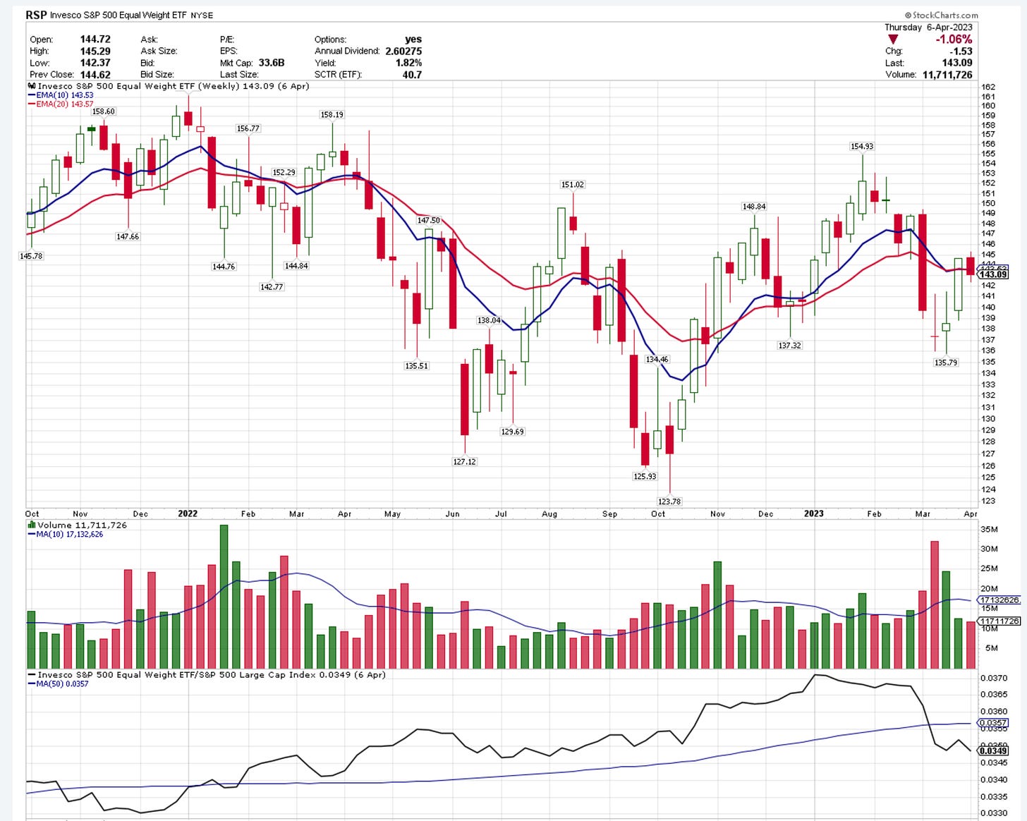Click the 17132626 tag on volume axis
1027x821 pixels.
pos(999,600)
